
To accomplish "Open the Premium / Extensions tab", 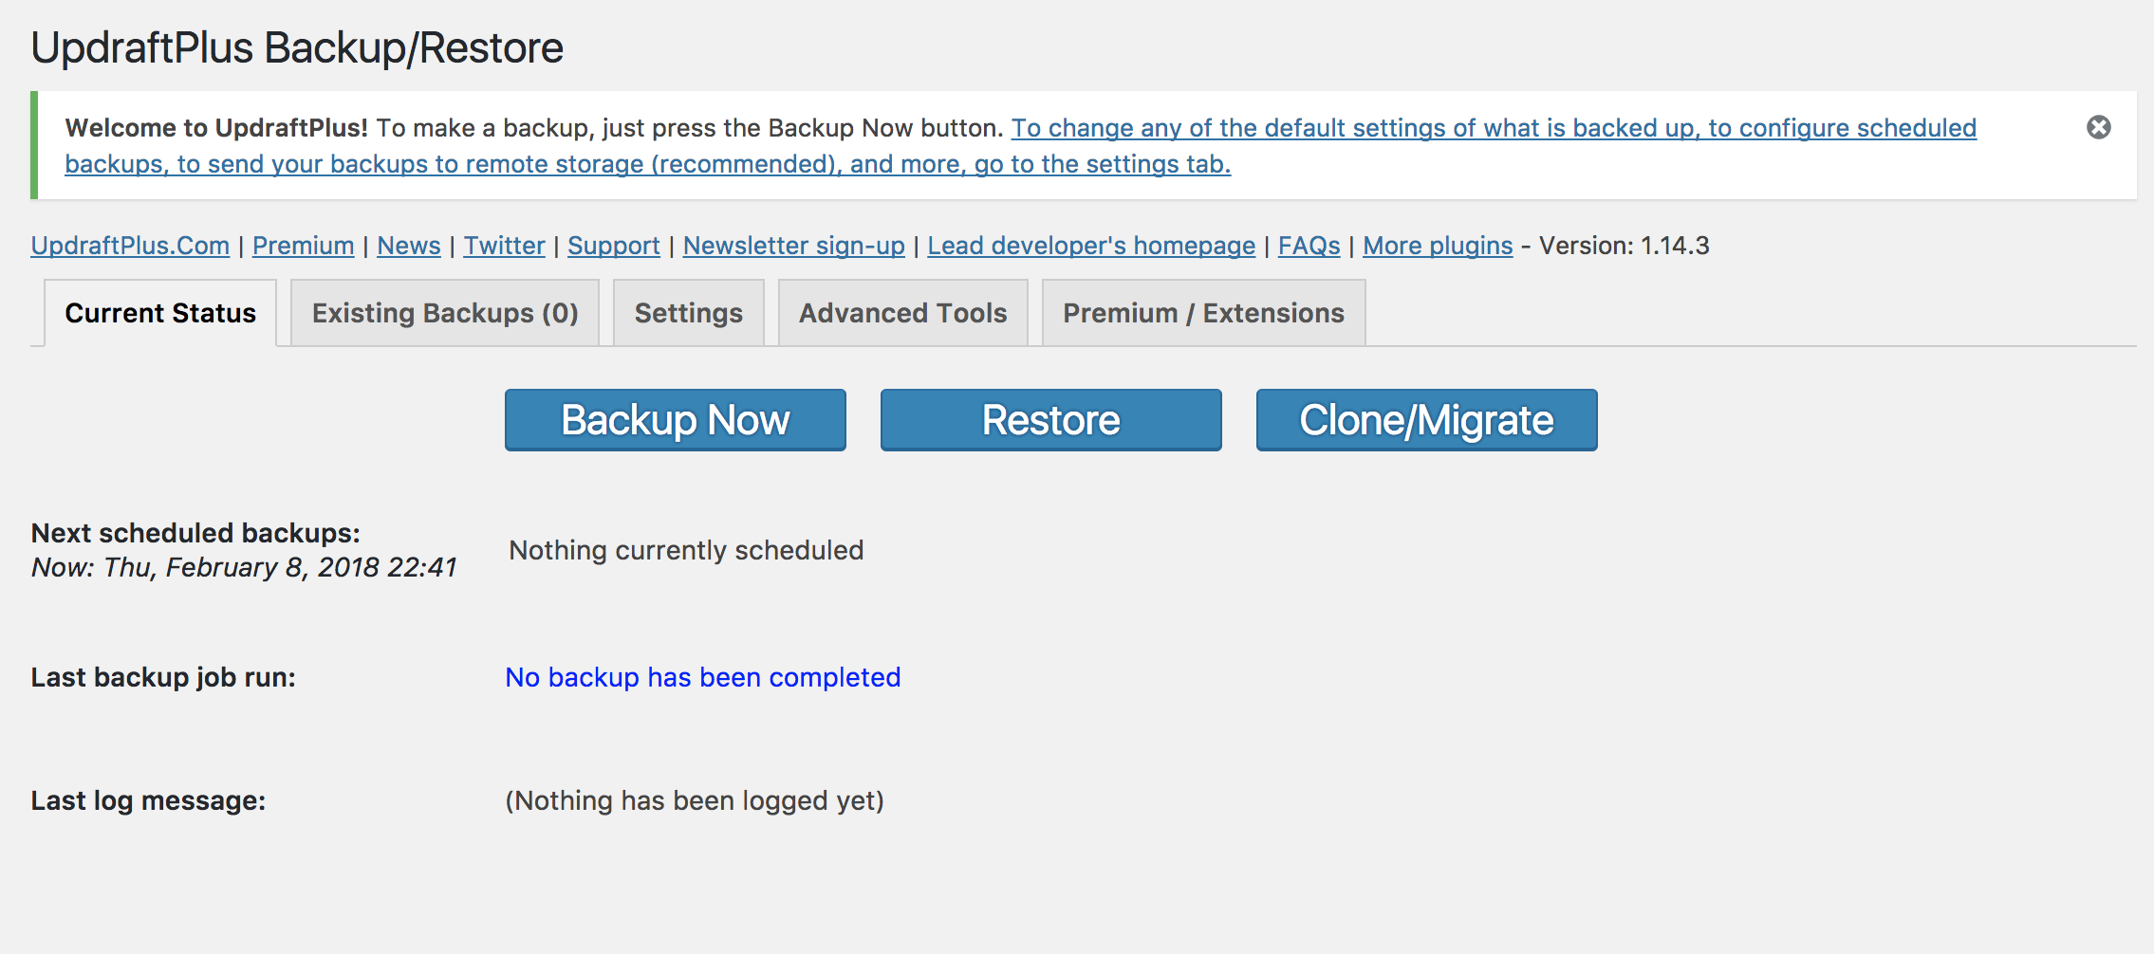I will (x=1203, y=313).
